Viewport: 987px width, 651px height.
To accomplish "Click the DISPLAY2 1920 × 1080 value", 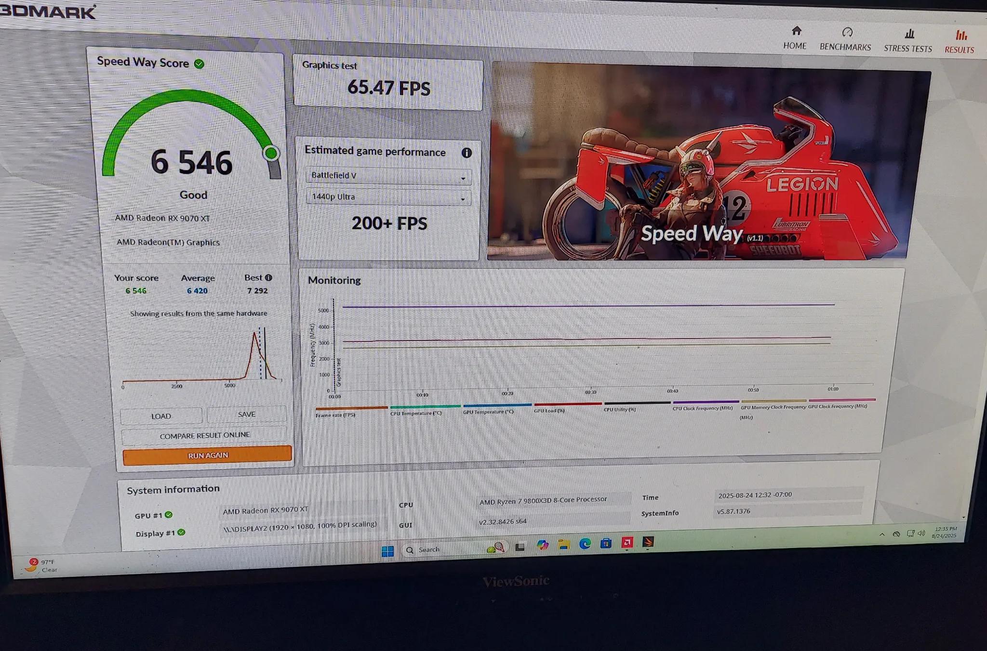I will pyautogui.click(x=300, y=526).
